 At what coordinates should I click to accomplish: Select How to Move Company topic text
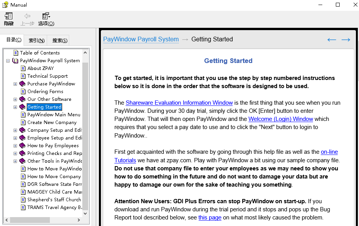(x=54, y=177)
